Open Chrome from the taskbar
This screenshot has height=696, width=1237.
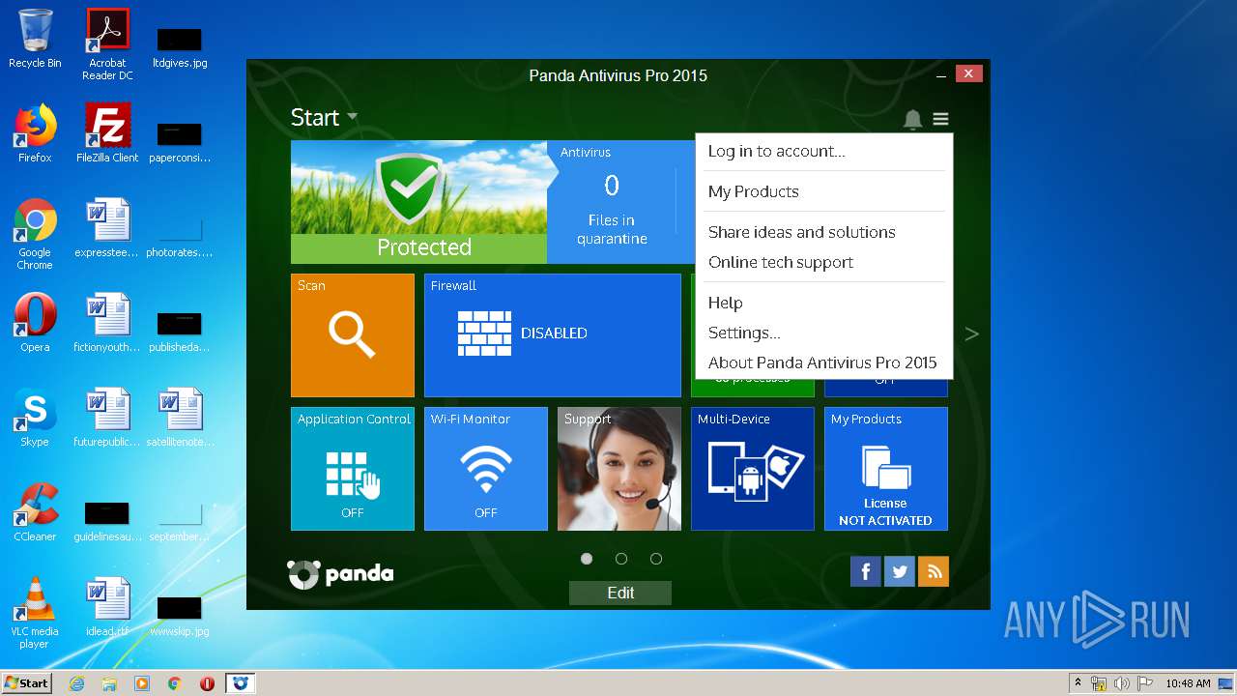point(175,683)
